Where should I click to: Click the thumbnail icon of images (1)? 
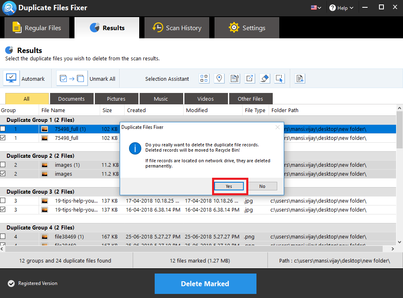[45, 165]
